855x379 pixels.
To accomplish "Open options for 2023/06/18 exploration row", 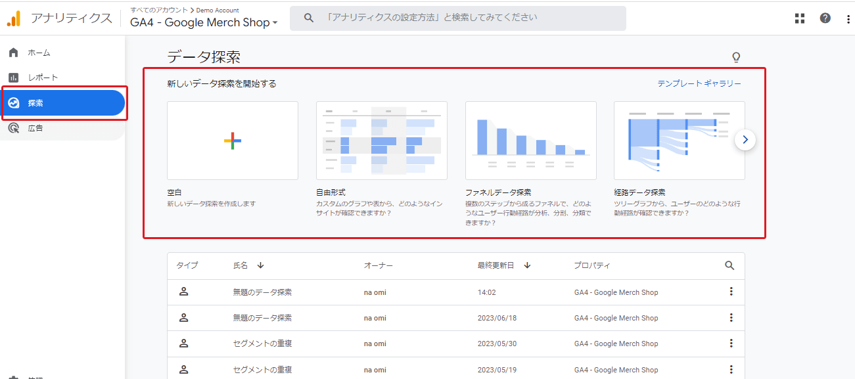I will tap(731, 318).
